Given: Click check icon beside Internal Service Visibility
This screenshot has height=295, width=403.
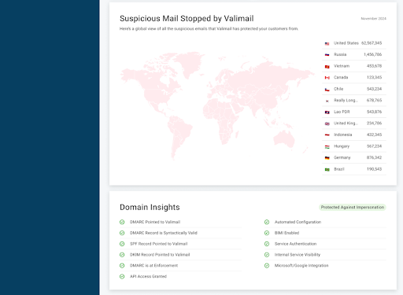Looking at the screenshot, I should (x=267, y=255).
